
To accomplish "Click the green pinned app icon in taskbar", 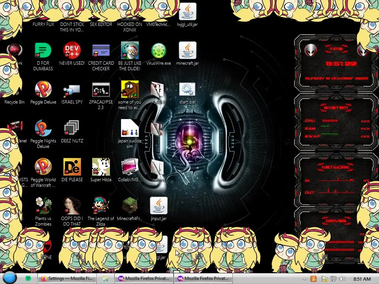I will pyautogui.click(x=28, y=278).
